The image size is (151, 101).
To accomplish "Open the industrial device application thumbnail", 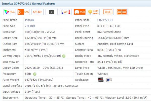I will click(x=109, y=80).
